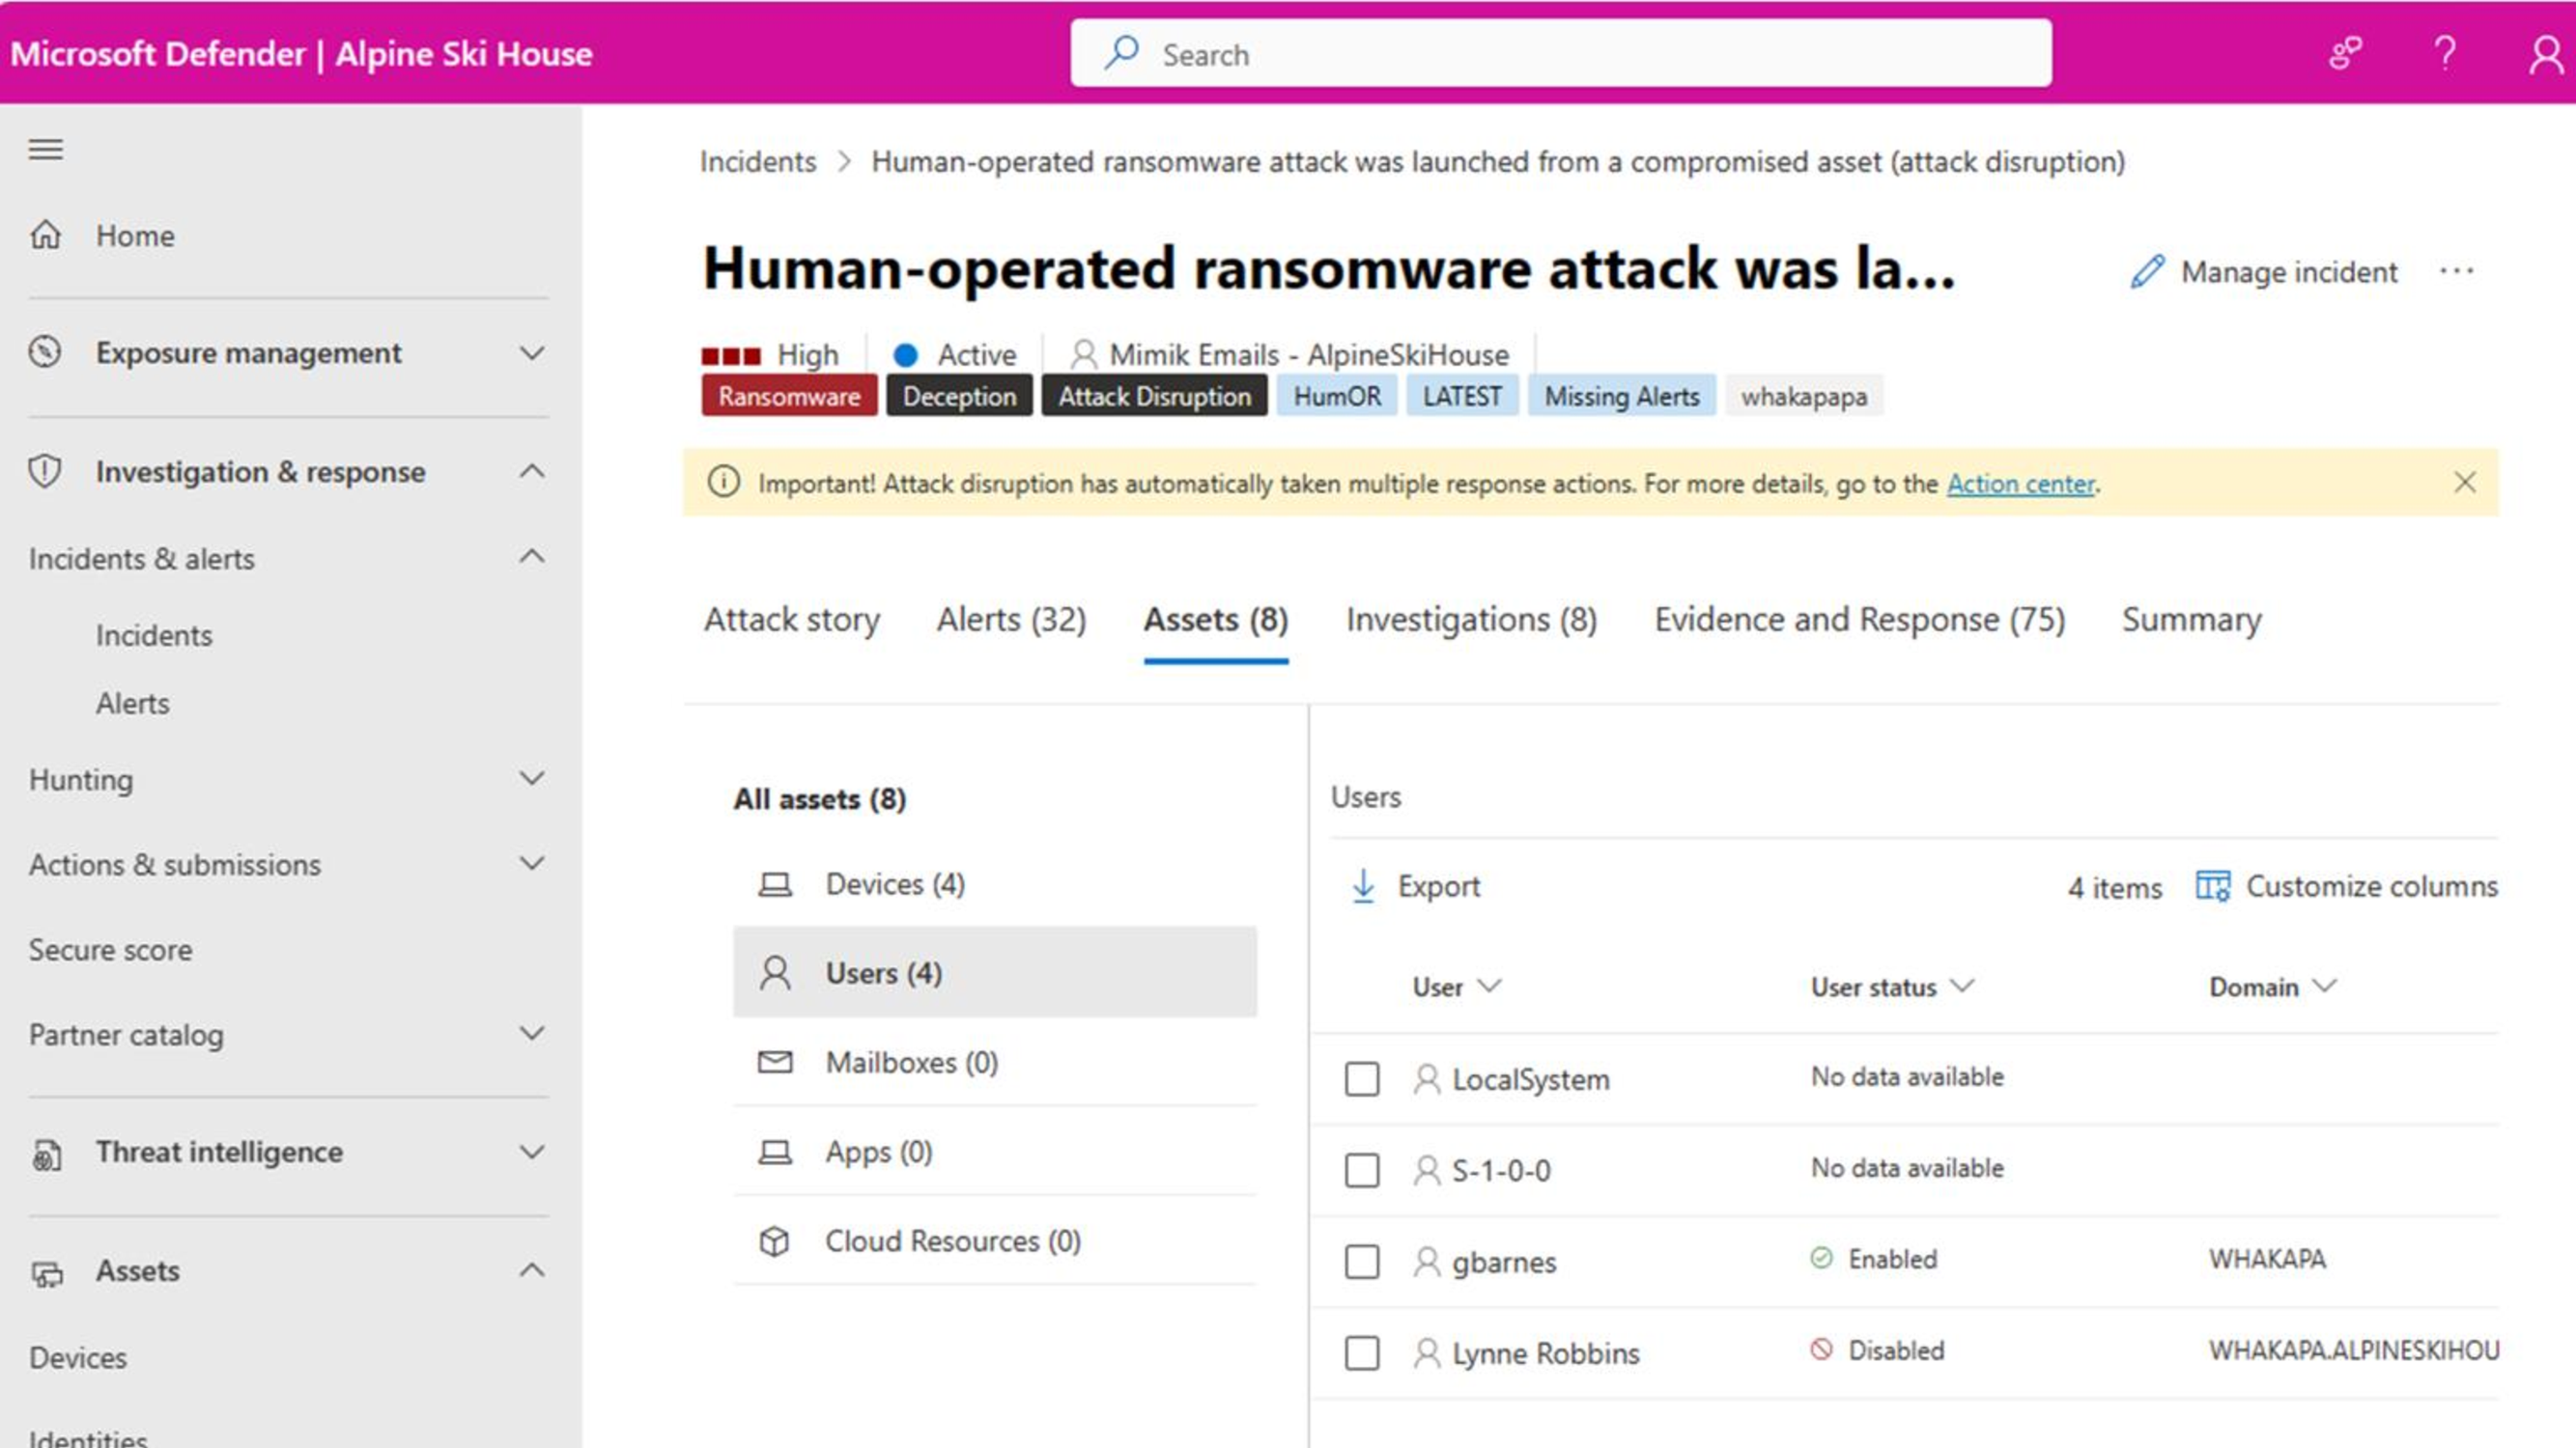Toggle checkbox for LocalSystem user row
2576x1448 pixels.
coord(1361,1076)
